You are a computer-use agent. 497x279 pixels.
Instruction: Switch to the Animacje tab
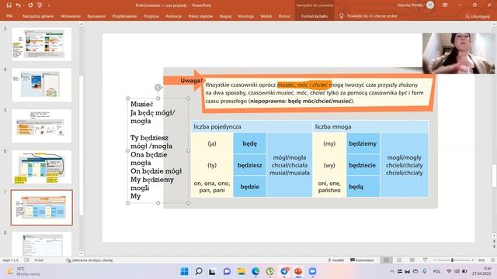tap(173, 15)
